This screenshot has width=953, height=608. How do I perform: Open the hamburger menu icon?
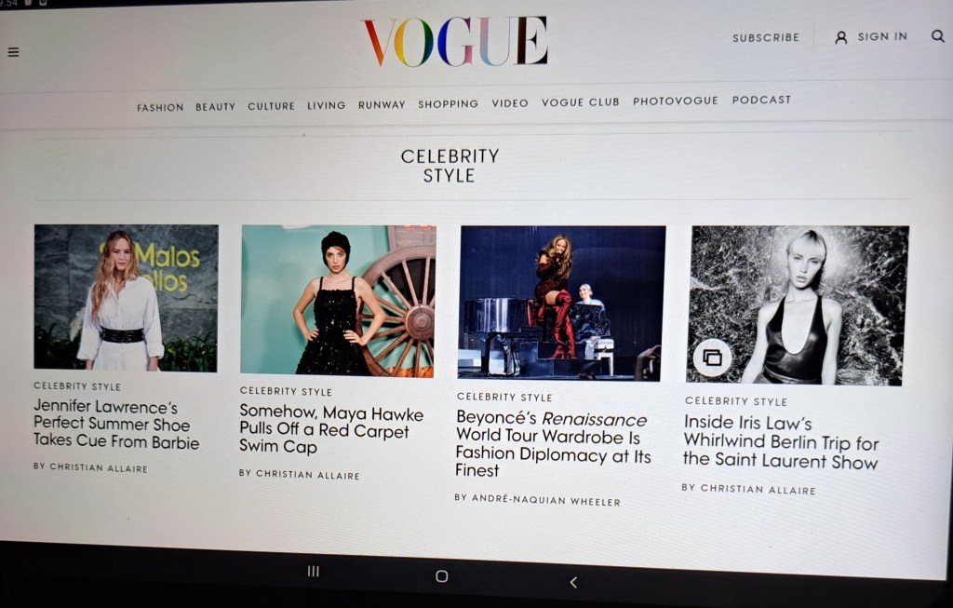coord(13,52)
